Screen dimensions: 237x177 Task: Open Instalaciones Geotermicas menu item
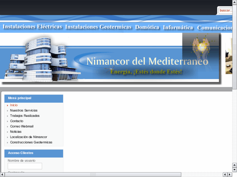coord(98,27)
